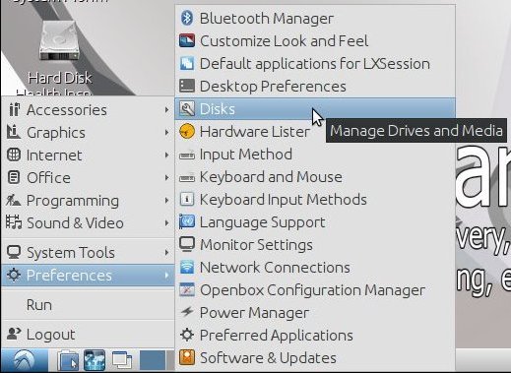
Task: Click the show desktop windows icon in taskbar
Action: [x=122, y=360]
